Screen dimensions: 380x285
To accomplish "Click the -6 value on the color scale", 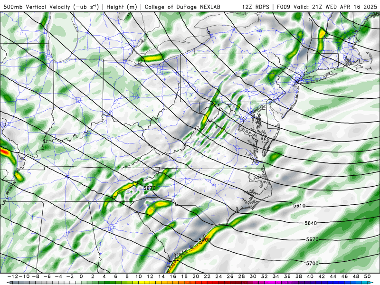I will click(47, 276).
